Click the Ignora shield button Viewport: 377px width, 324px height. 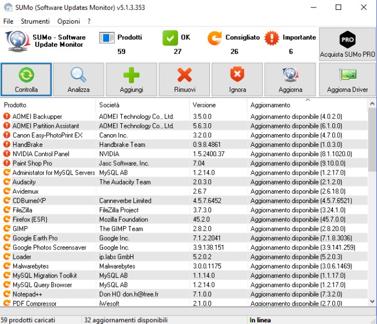point(237,79)
